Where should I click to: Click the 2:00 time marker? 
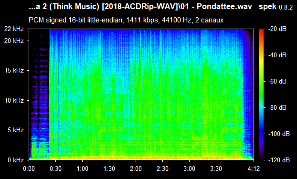pos(136,168)
